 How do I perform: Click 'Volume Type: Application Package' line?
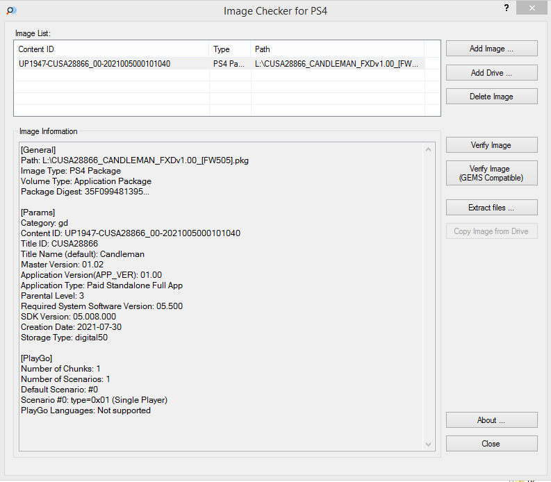click(x=86, y=181)
